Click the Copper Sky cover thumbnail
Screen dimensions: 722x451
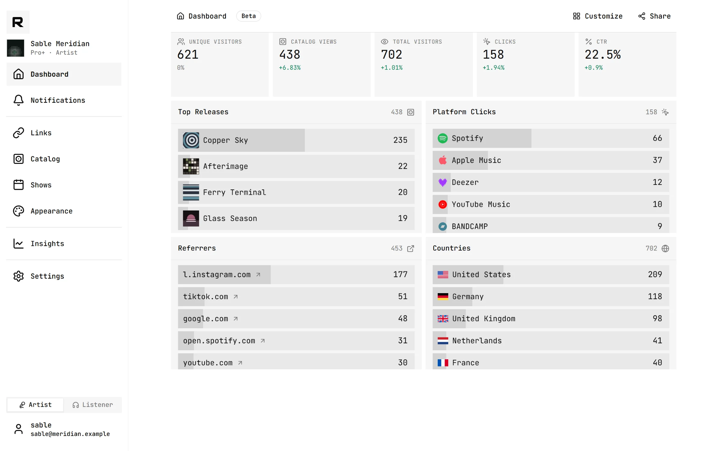tap(191, 140)
